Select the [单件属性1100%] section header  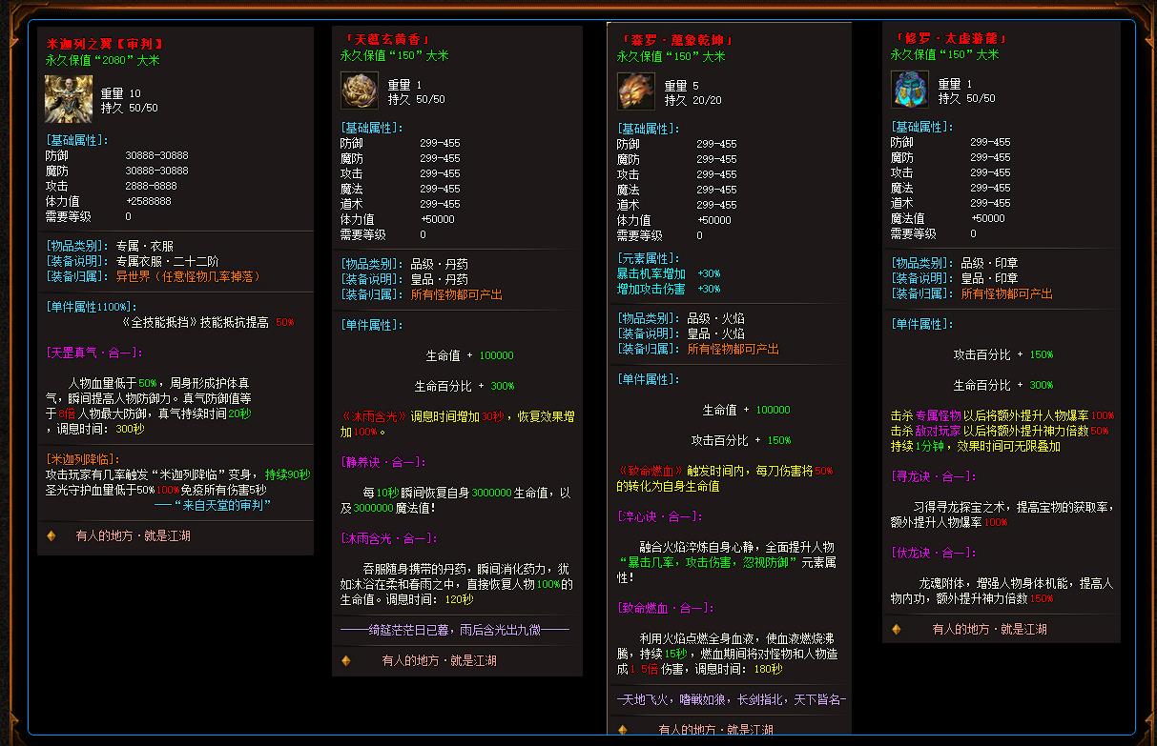click(91, 307)
